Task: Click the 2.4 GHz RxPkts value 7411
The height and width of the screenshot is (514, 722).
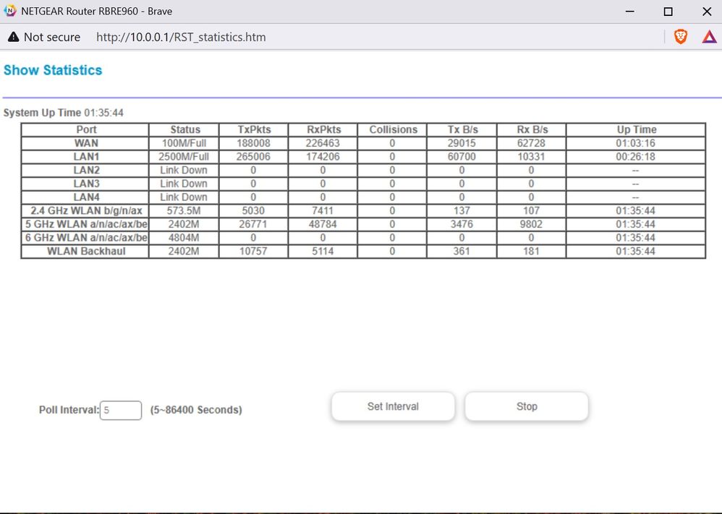Action: [x=323, y=211]
